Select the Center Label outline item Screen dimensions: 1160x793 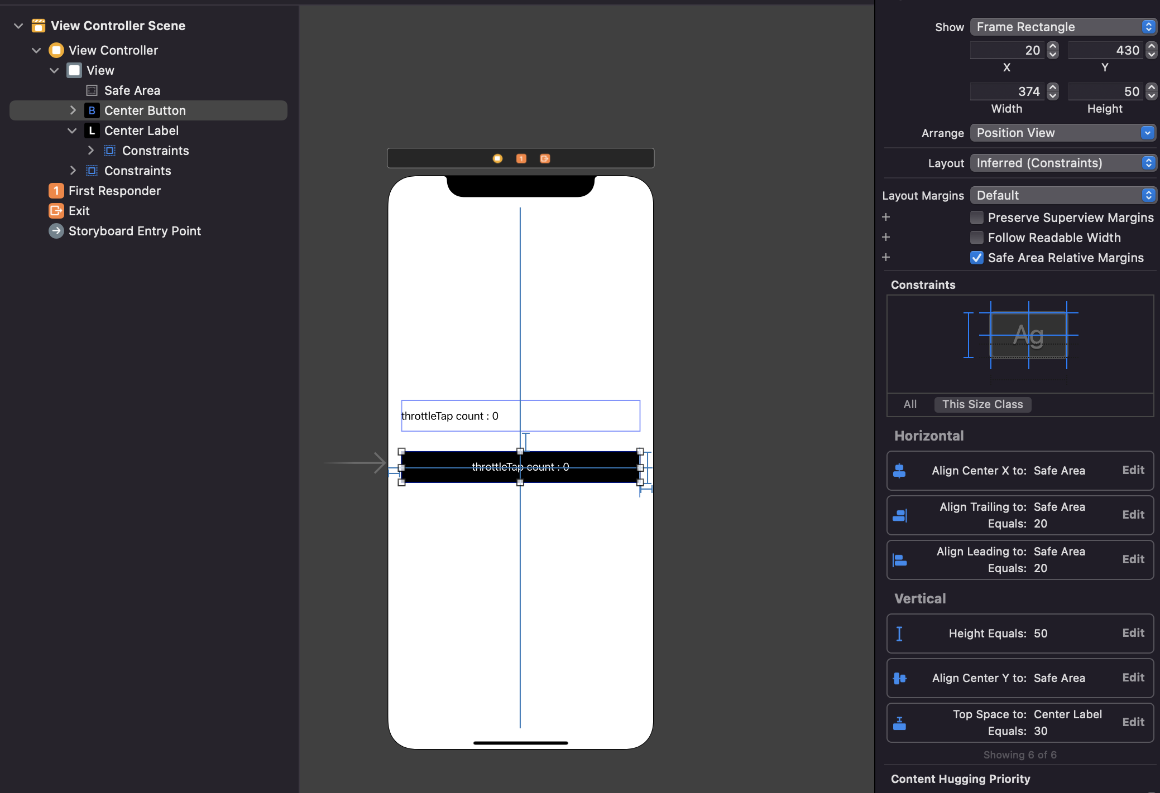coord(141,130)
